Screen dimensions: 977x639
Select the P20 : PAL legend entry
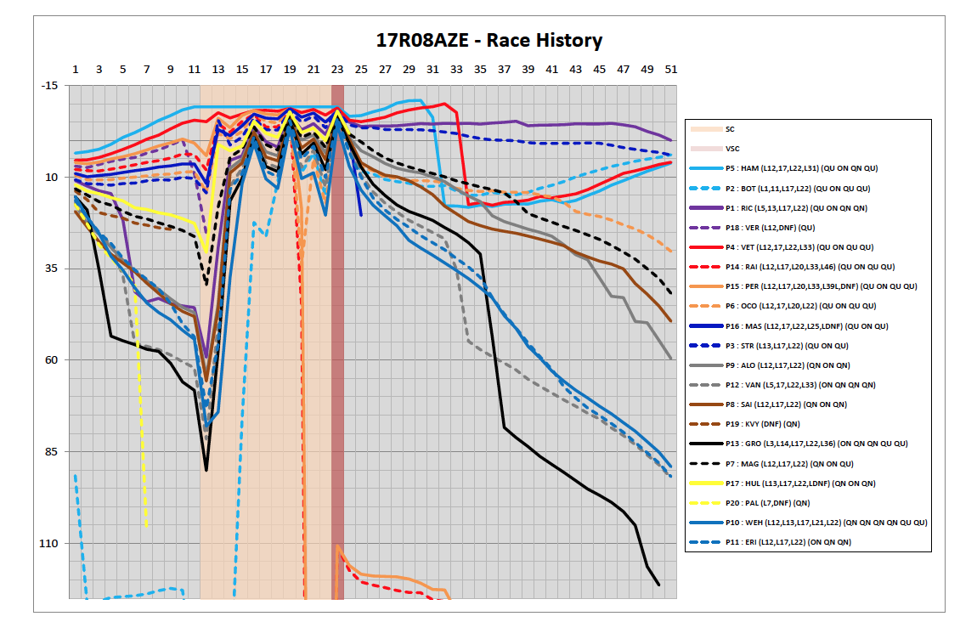[771, 503]
